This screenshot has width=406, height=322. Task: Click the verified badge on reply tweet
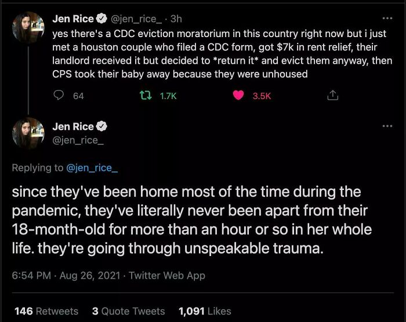tap(101, 127)
